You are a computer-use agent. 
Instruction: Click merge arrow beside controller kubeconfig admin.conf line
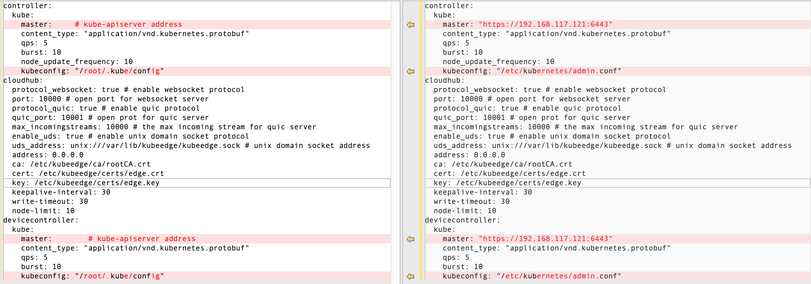point(410,71)
